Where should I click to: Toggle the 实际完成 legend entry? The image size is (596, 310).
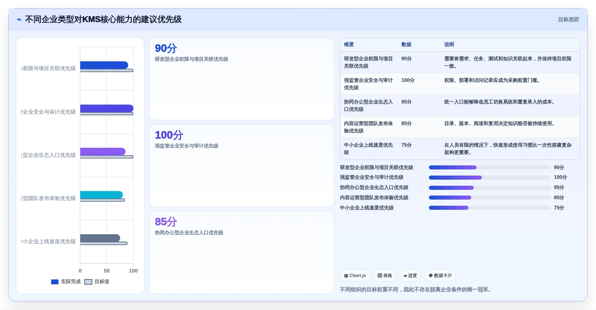coord(66,281)
